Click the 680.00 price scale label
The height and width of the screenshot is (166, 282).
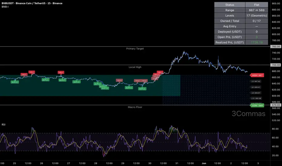pyautogui.click(x=276, y=71)
